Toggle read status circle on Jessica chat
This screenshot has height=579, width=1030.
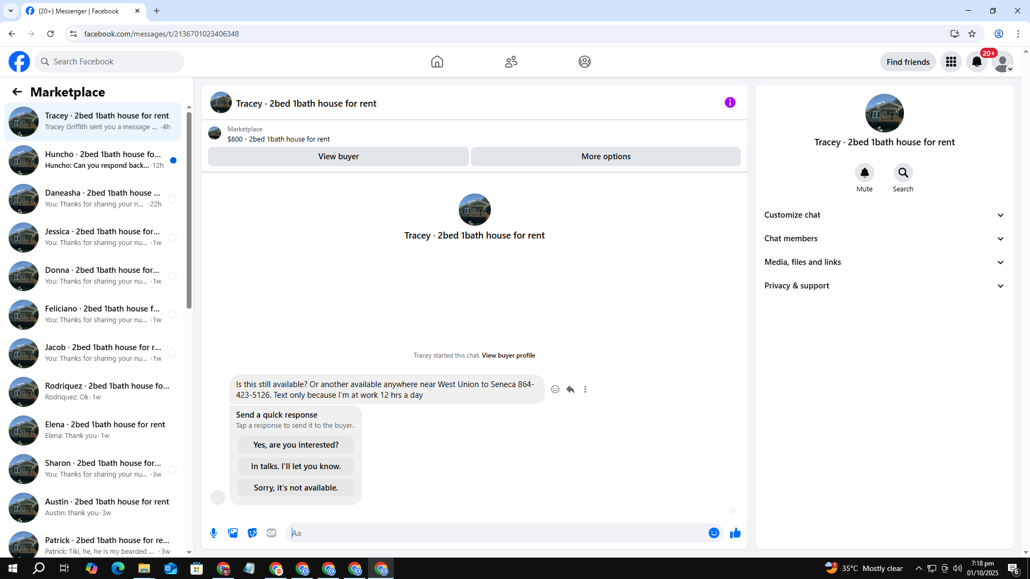pos(172,237)
